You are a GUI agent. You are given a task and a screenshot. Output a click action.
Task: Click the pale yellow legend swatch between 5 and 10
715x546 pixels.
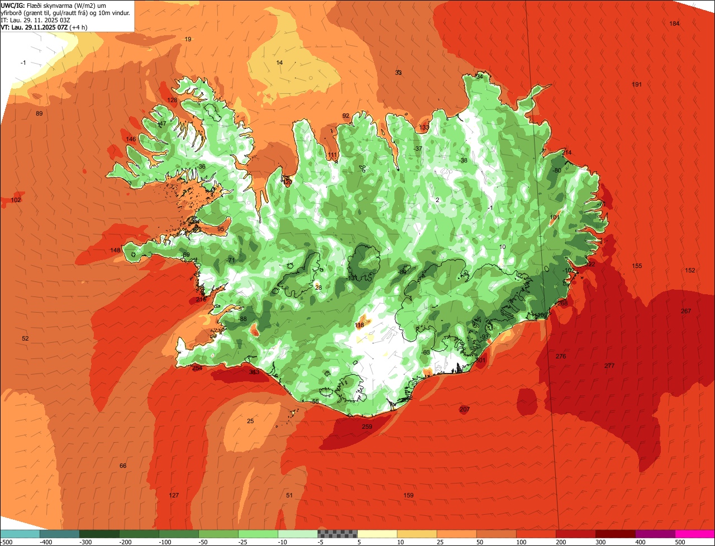pos(376,534)
